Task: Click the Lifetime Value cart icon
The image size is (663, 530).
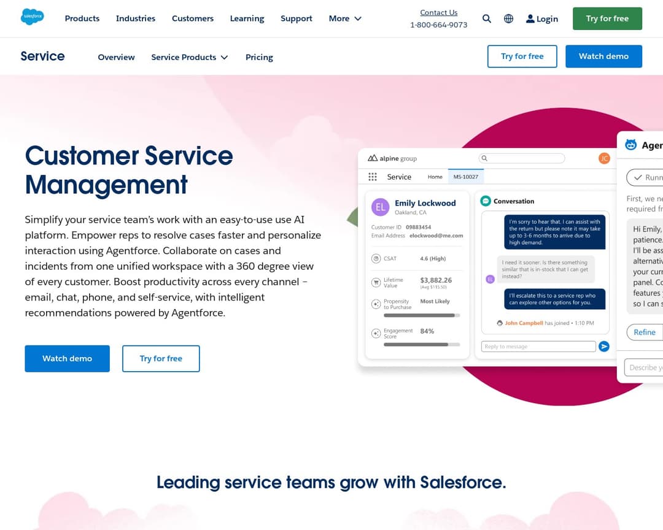Action: pos(376,283)
